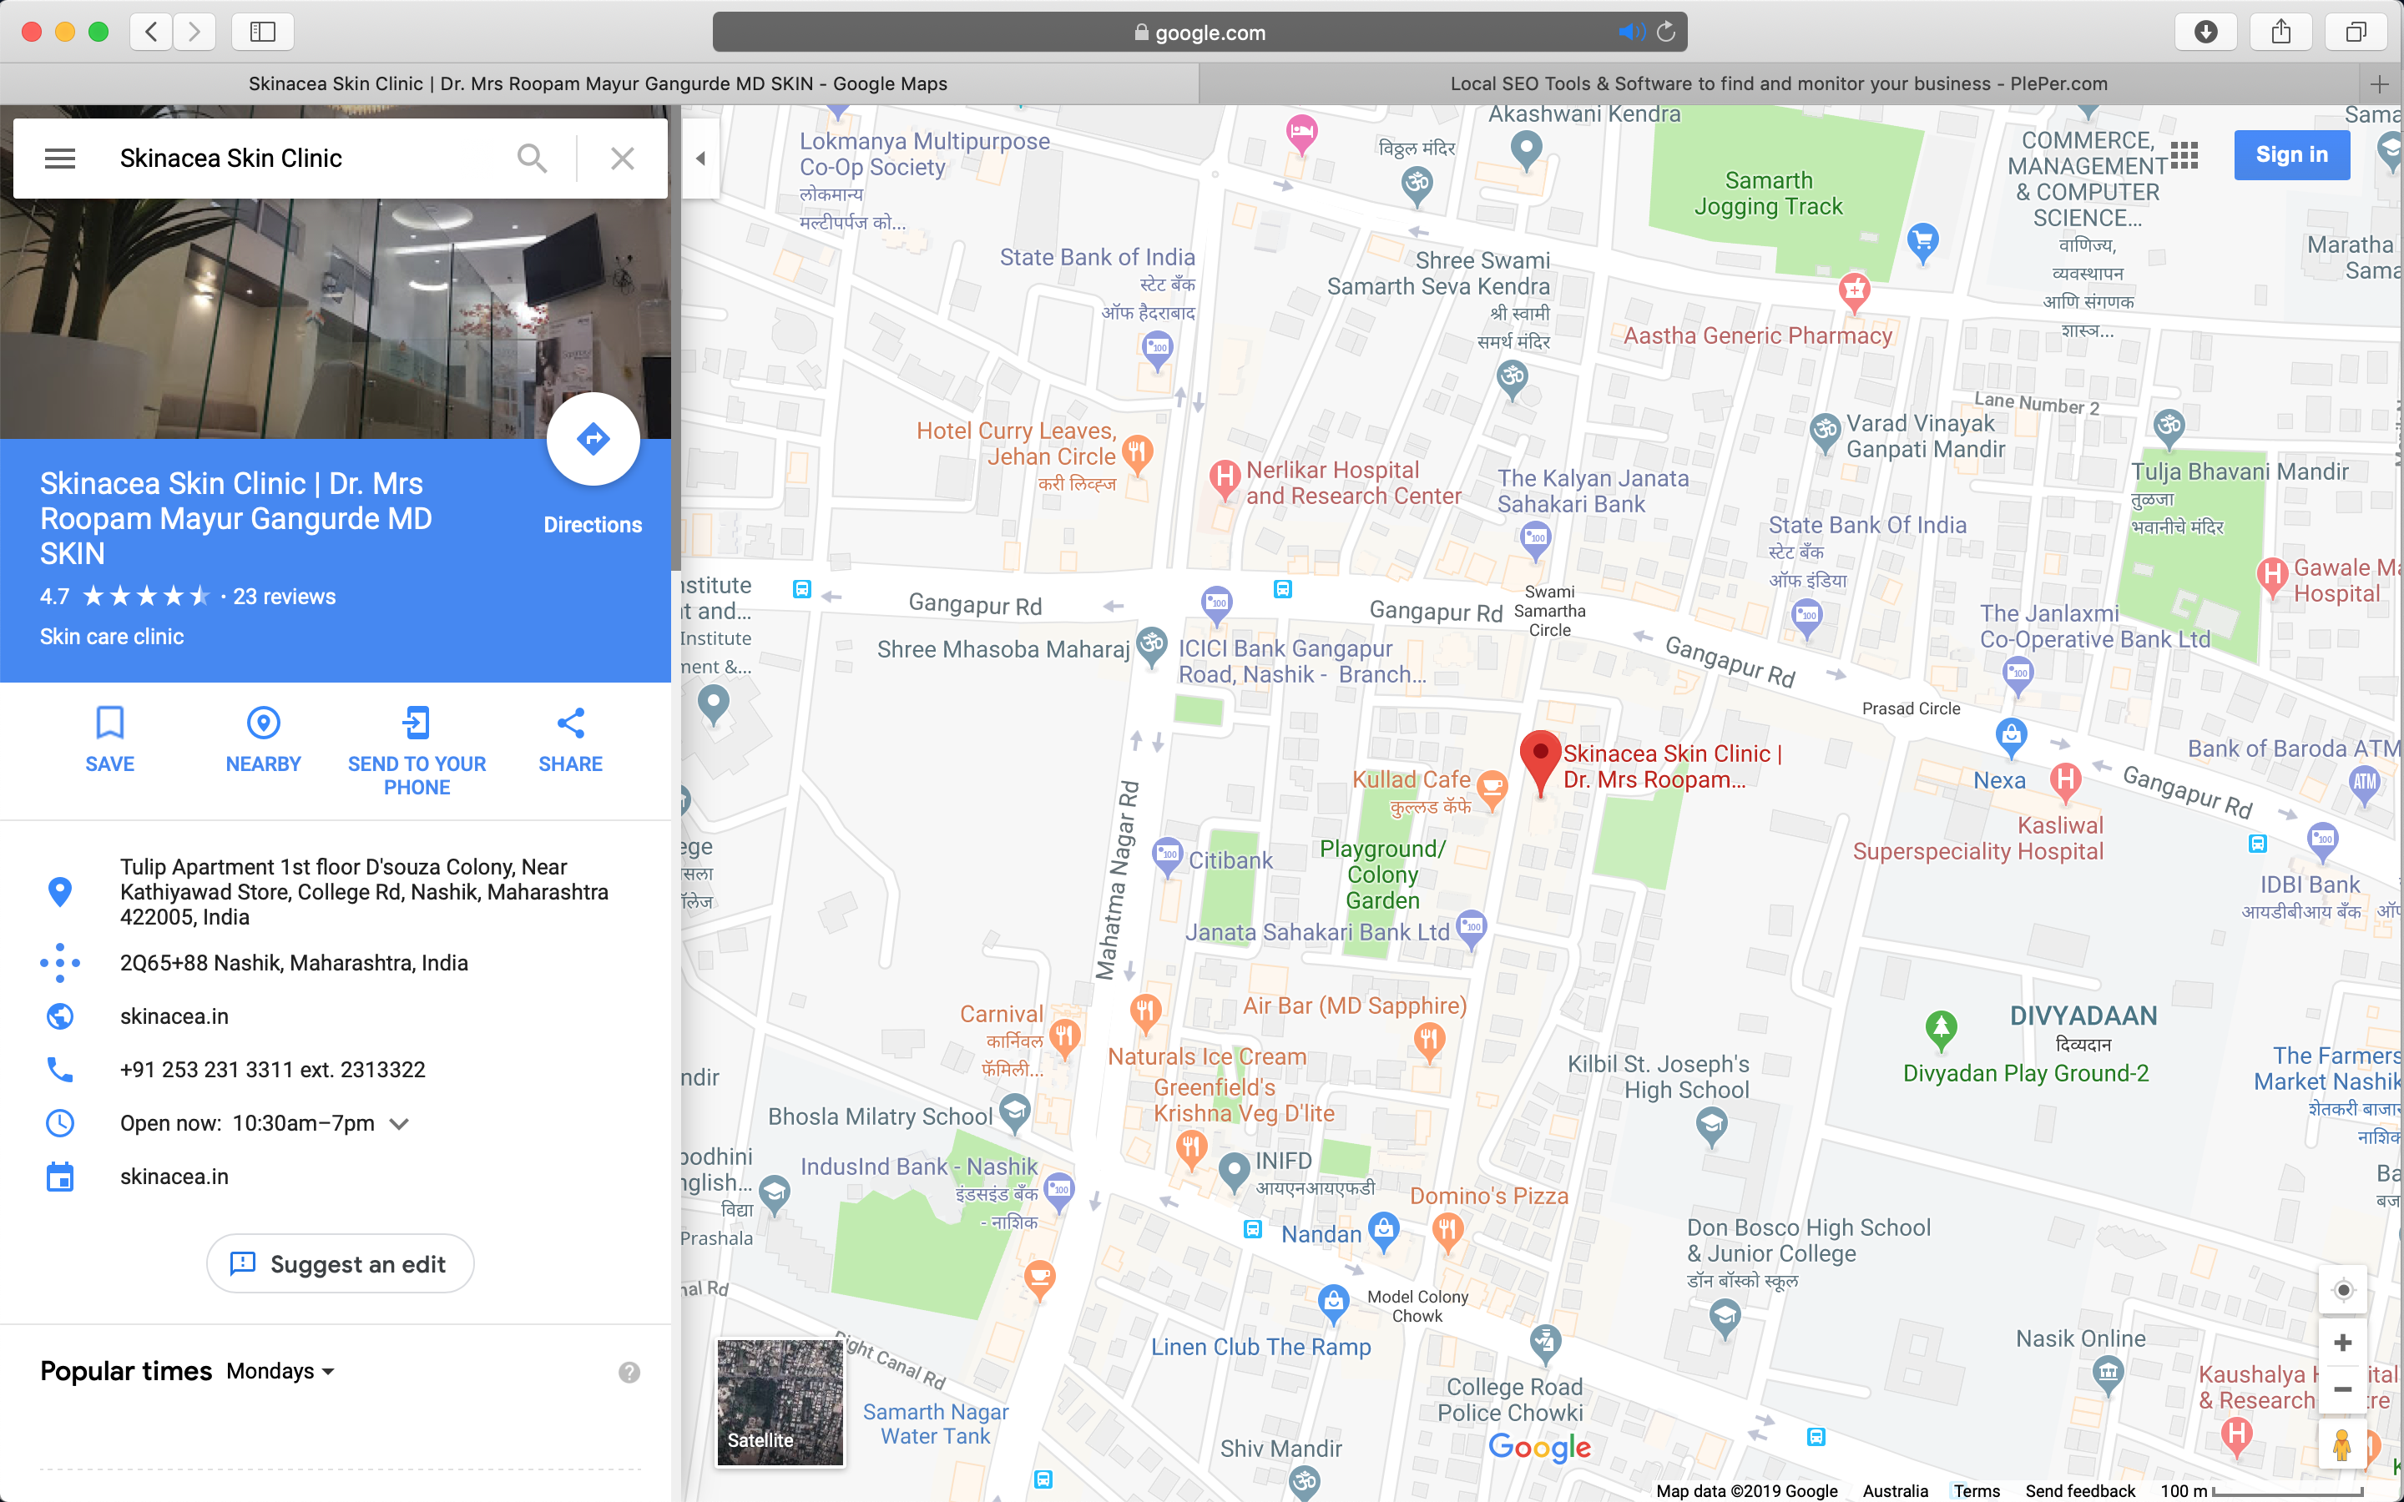The height and width of the screenshot is (1502, 2404).
Task: Click the Skin care clinic category text
Action: 111,637
